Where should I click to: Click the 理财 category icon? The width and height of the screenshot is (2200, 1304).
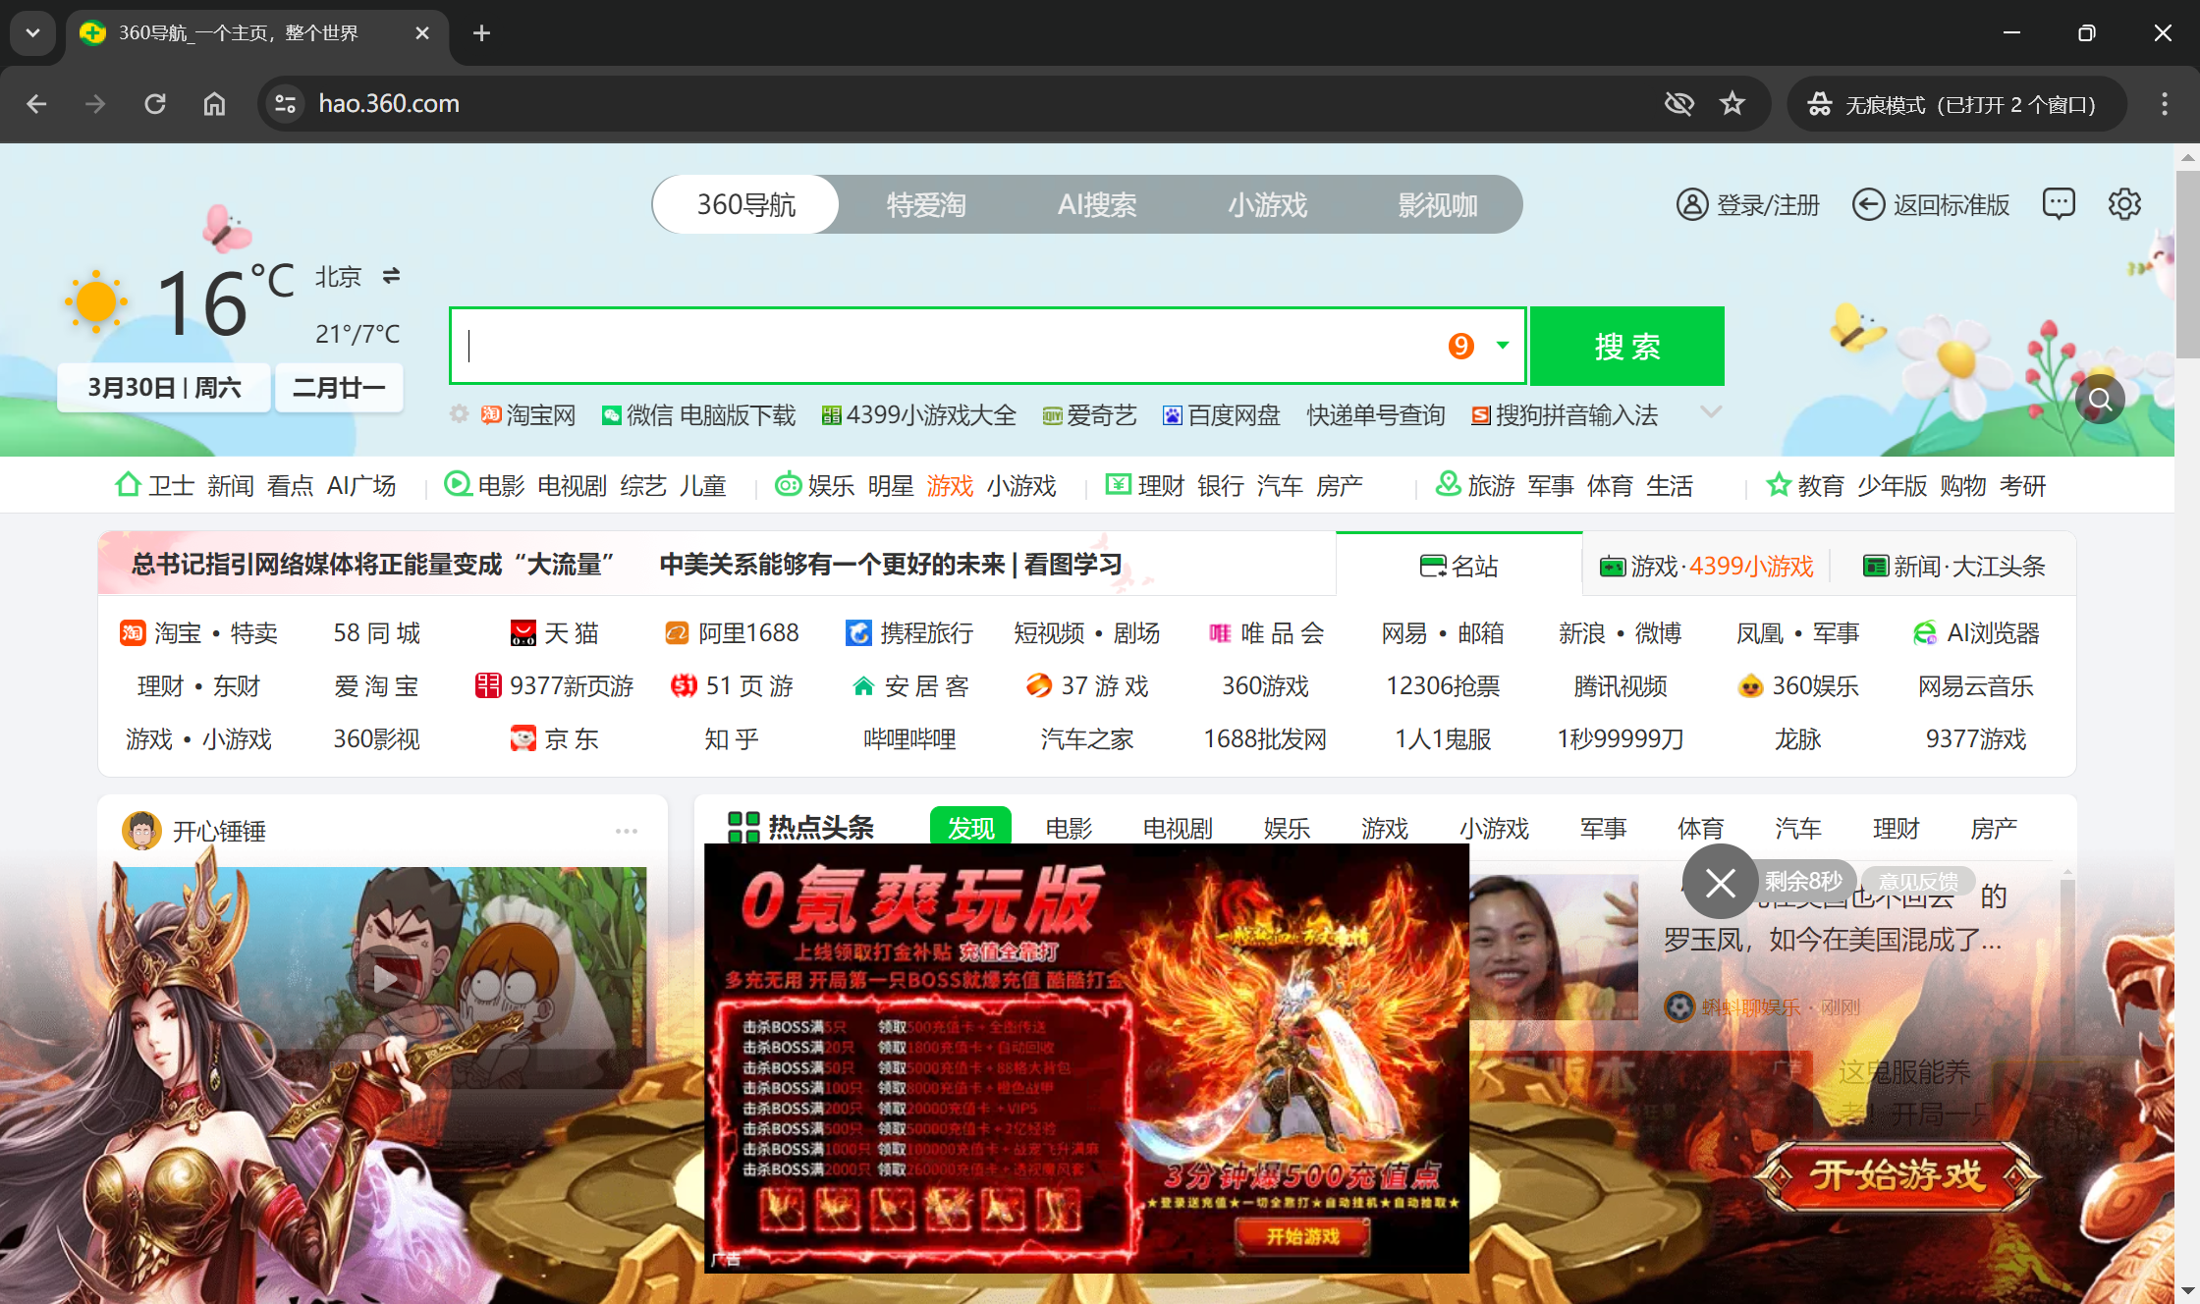click(x=1118, y=484)
